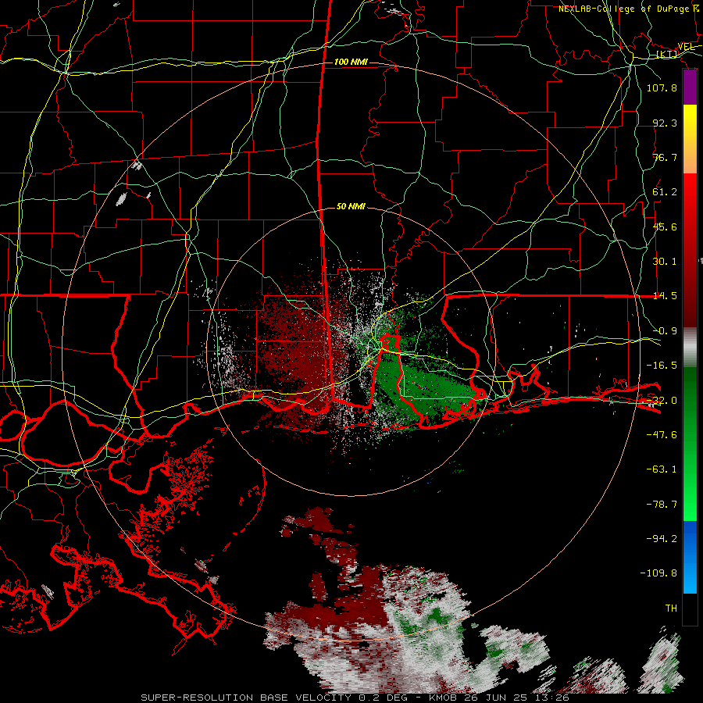Click the -0.9 velocity scale value
The height and width of the screenshot is (703, 703).
point(665,331)
